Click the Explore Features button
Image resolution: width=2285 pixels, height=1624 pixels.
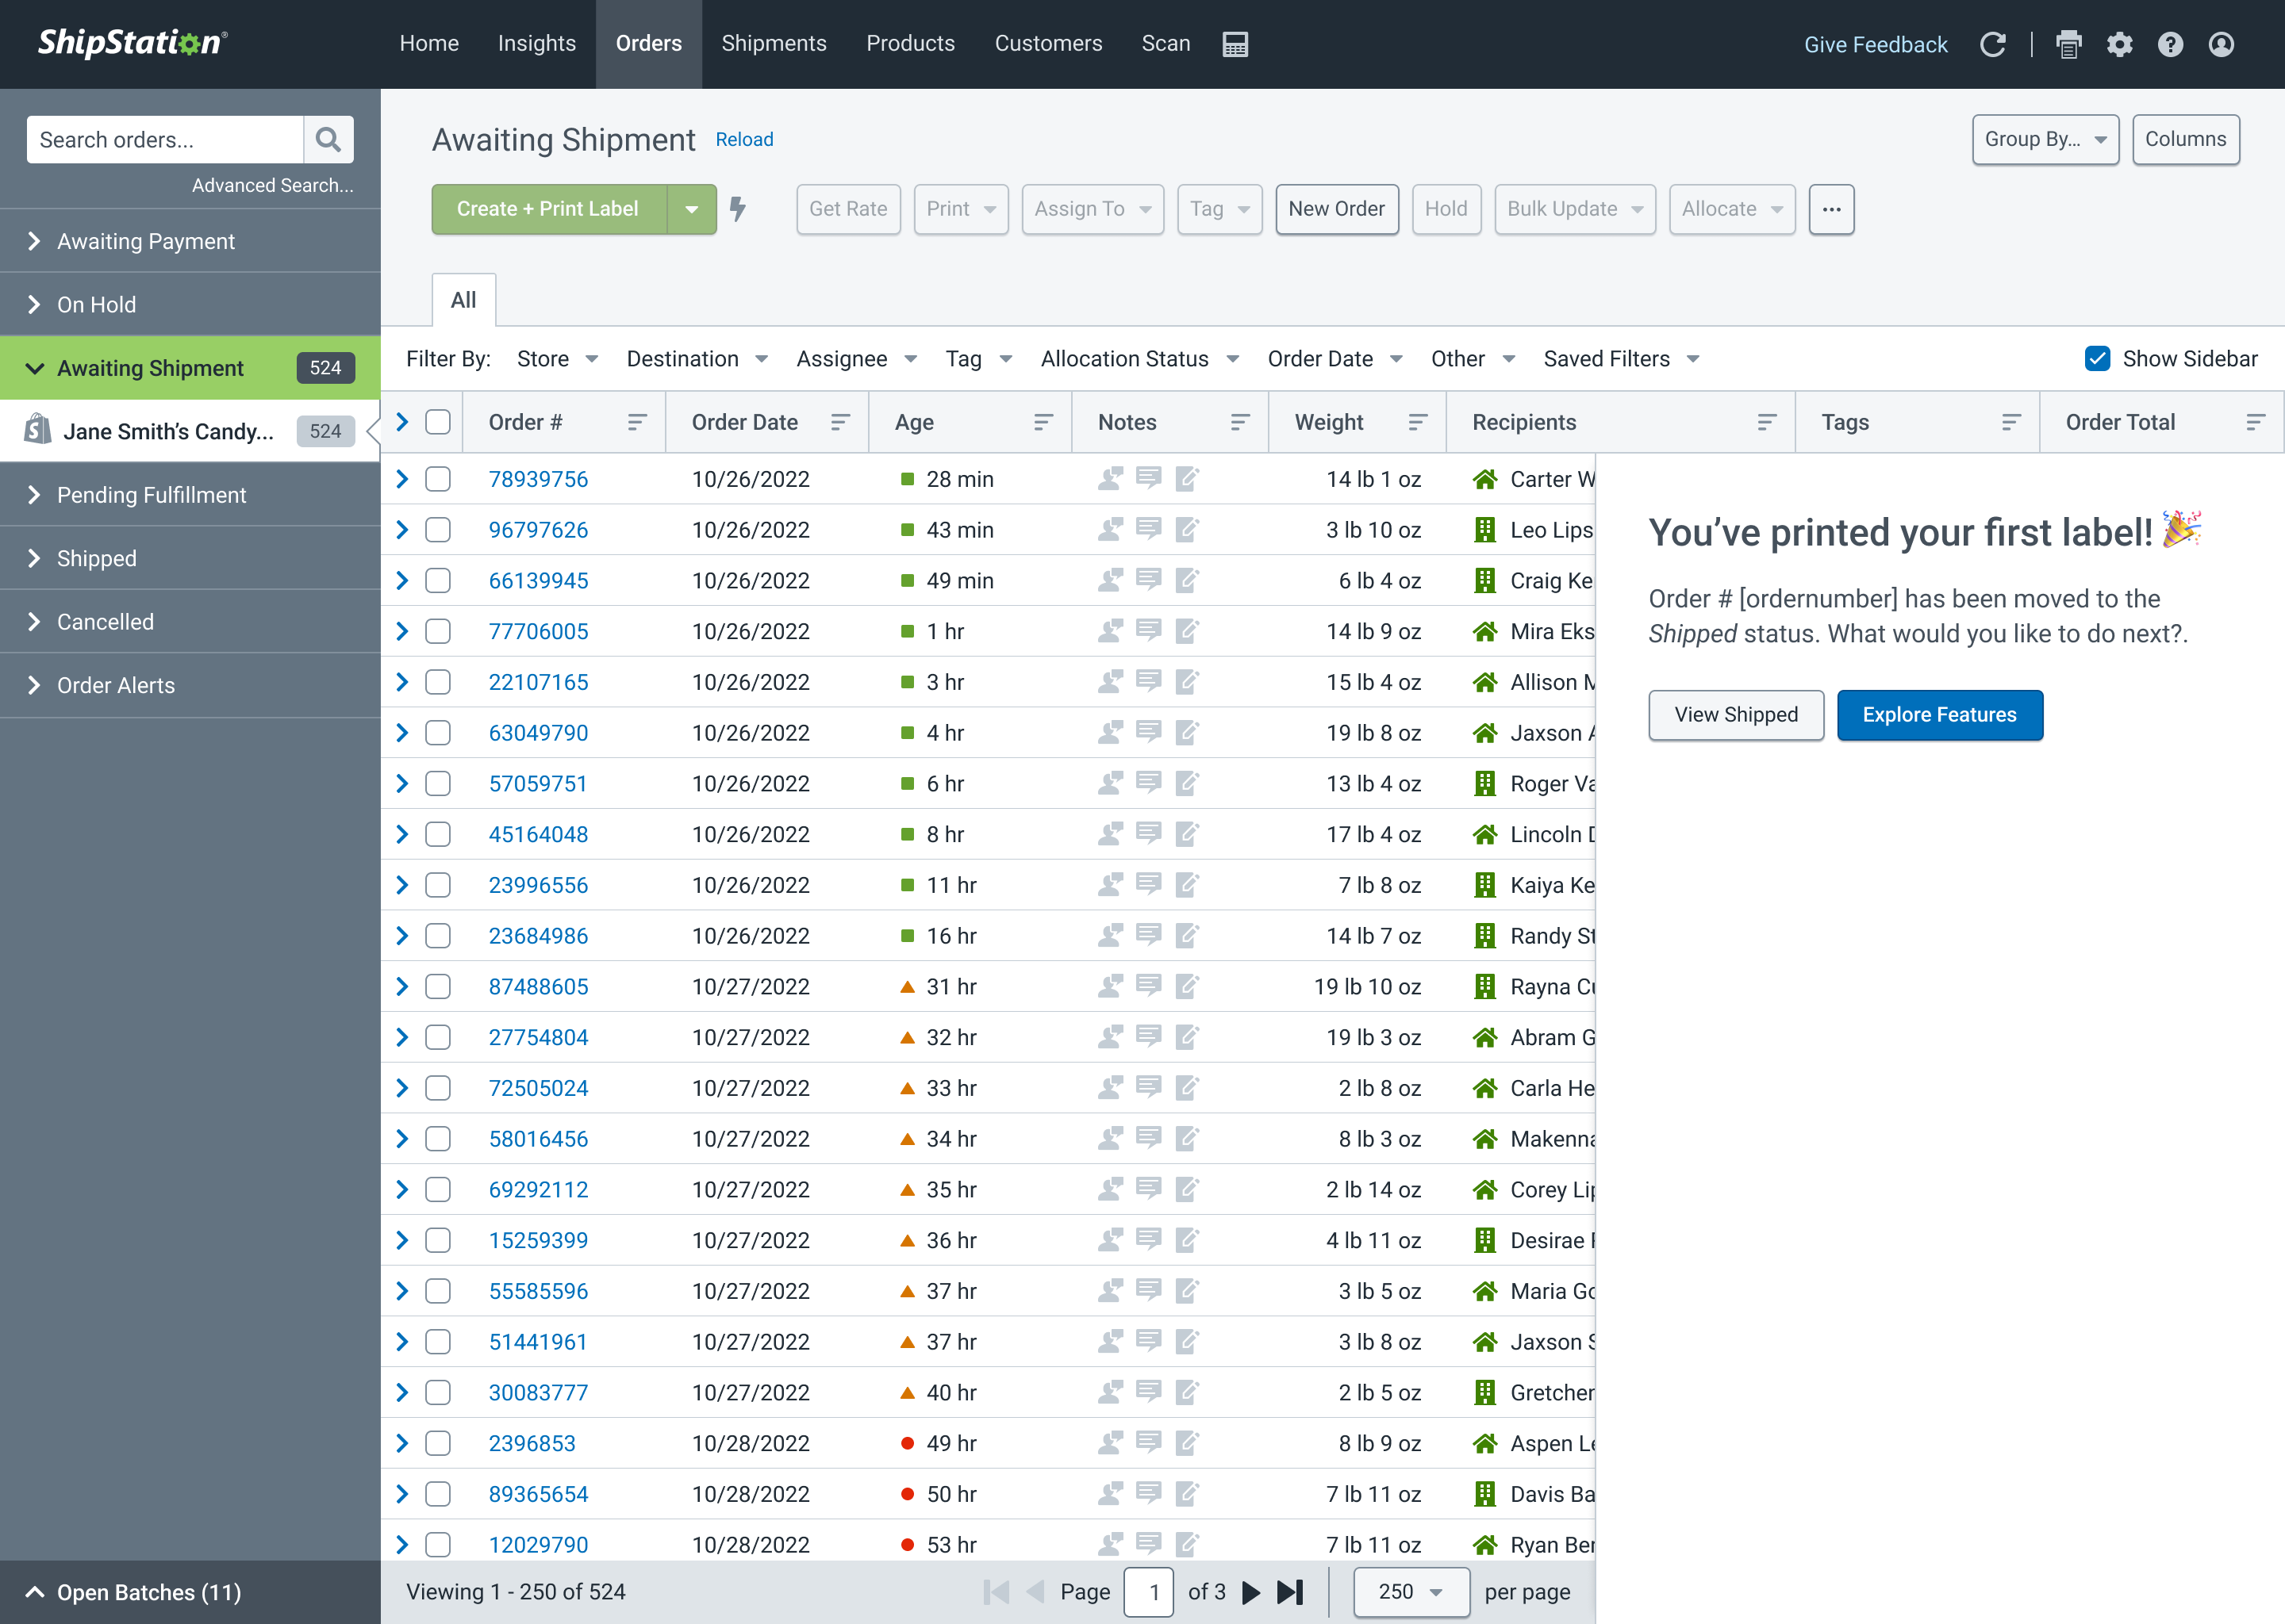tap(1937, 715)
